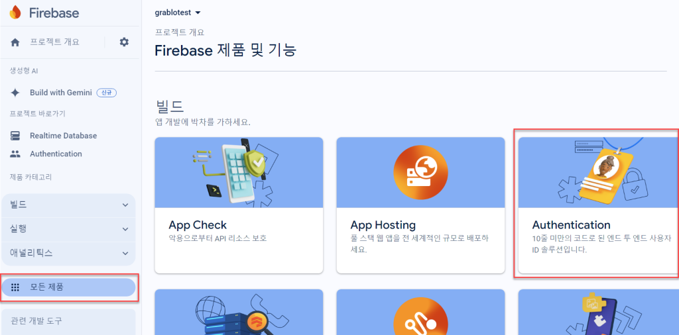Open the second-row card with orange connector icon
Image resolution: width=679 pixels, height=335 pixels.
click(x=420, y=312)
